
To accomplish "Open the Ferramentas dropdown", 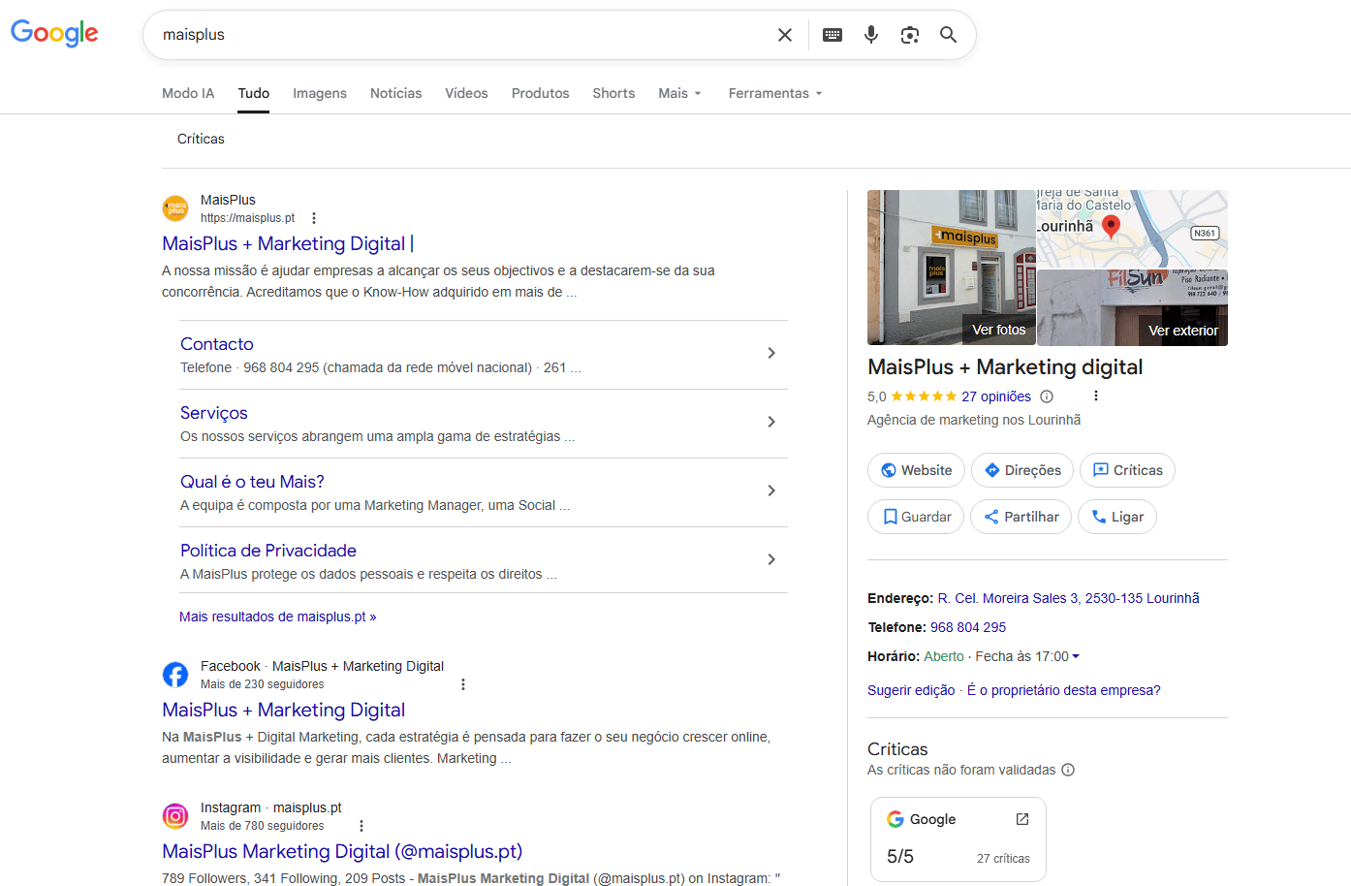I will (x=775, y=93).
